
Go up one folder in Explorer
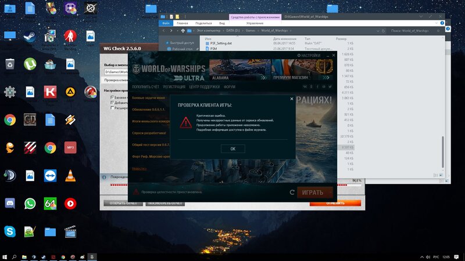(183, 31)
